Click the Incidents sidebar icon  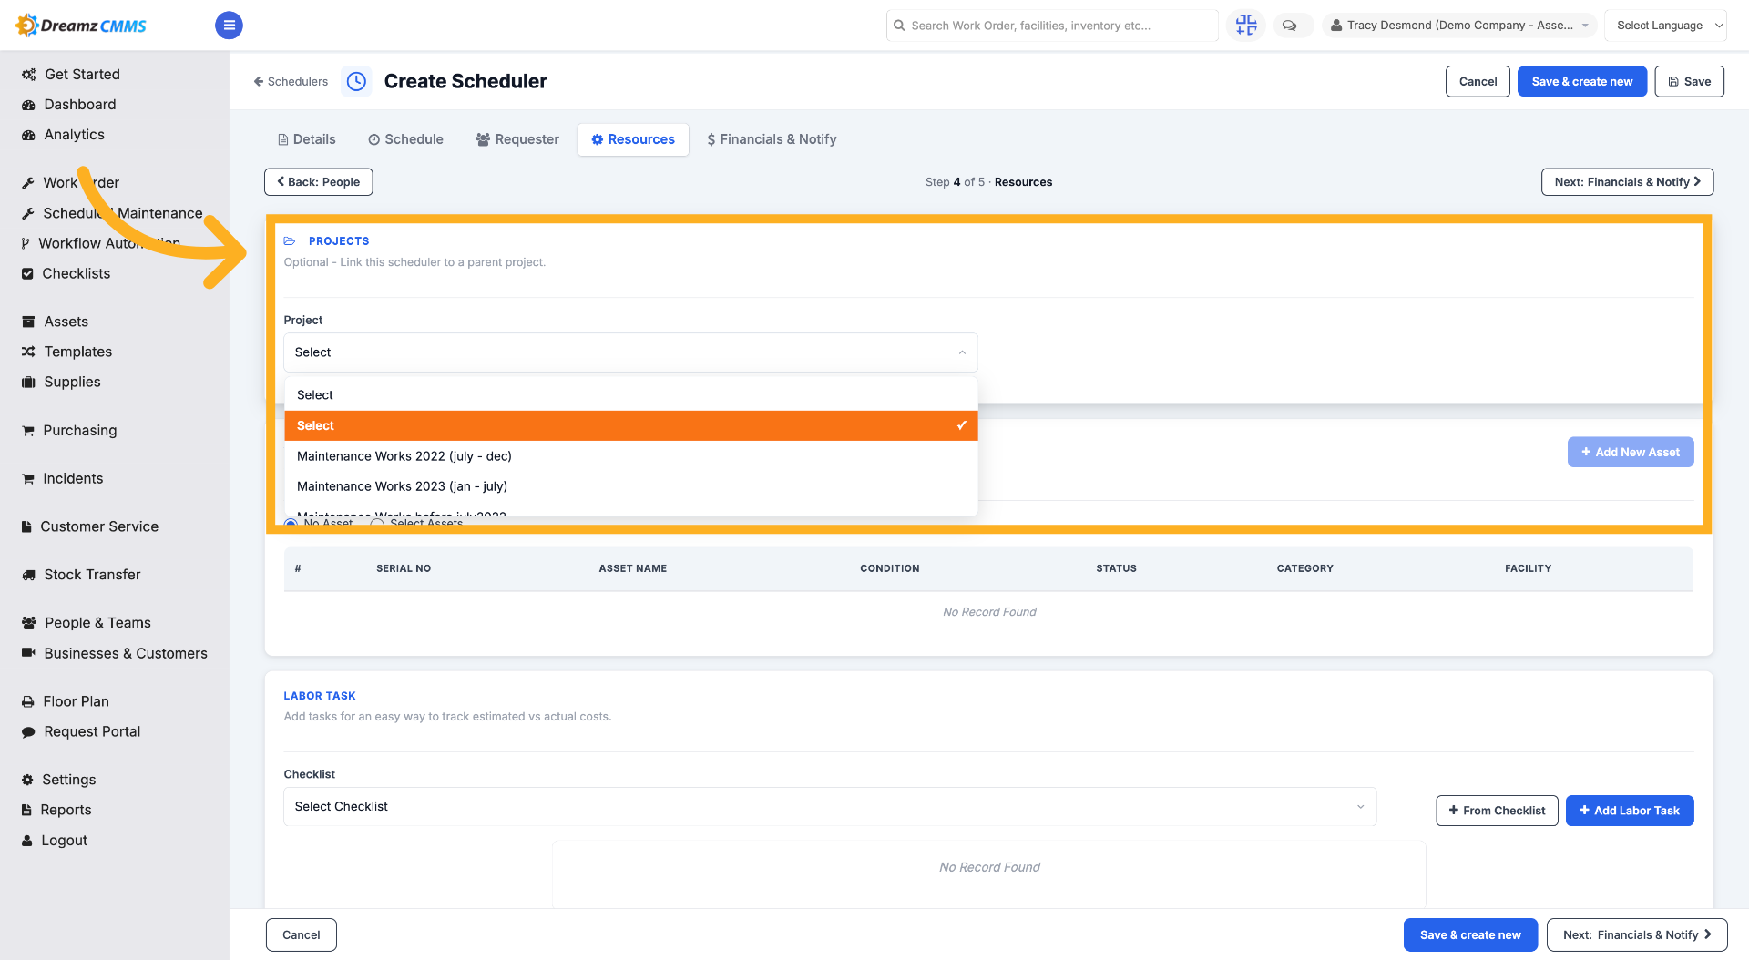[28, 478]
